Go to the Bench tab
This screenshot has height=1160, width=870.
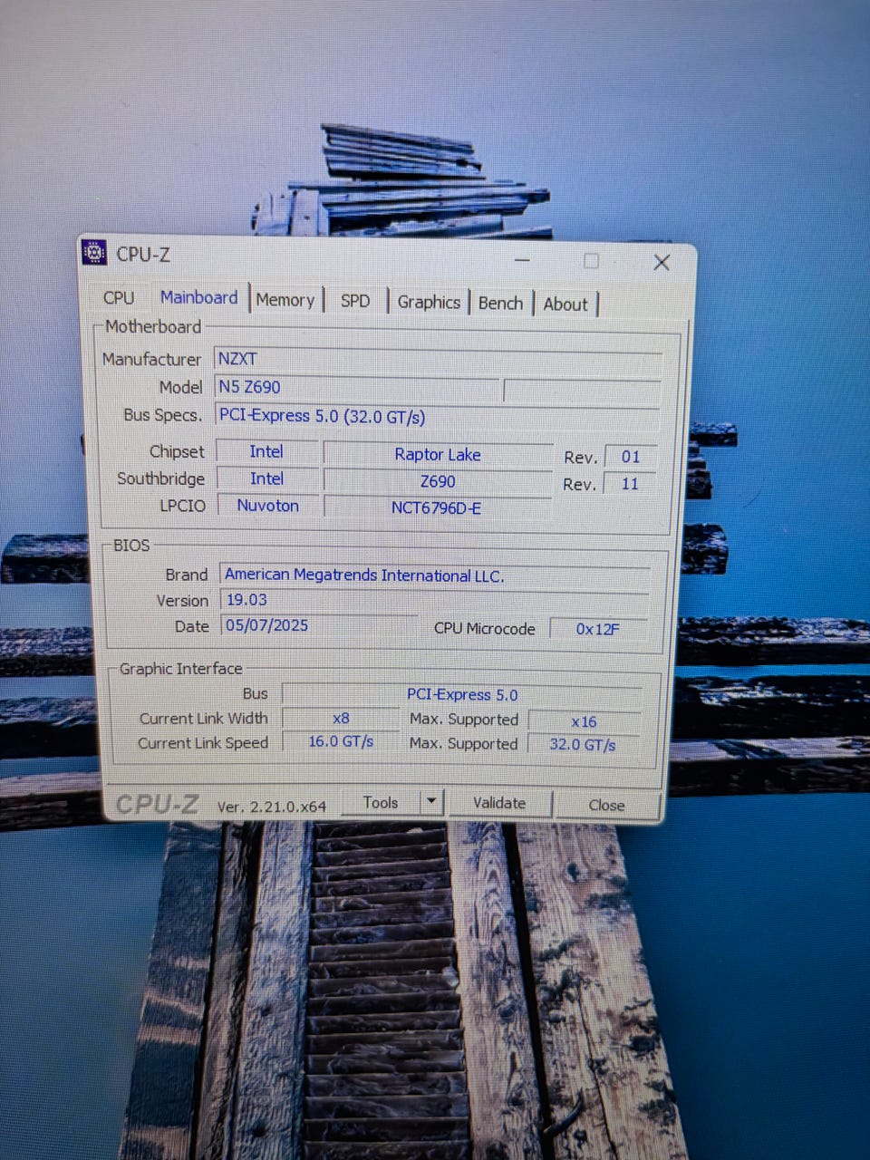pyautogui.click(x=500, y=303)
